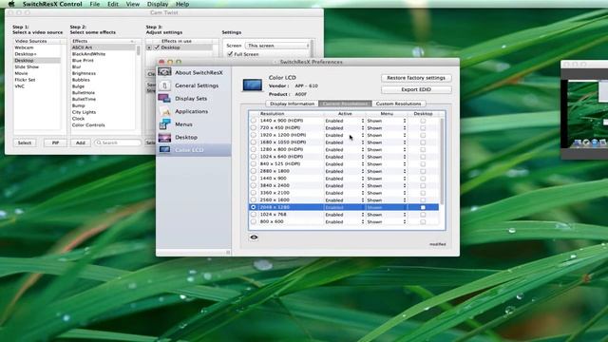Click the eye preview icon below resolutions list
Image resolution: width=608 pixels, height=342 pixels.
click(x=254, y=237)
